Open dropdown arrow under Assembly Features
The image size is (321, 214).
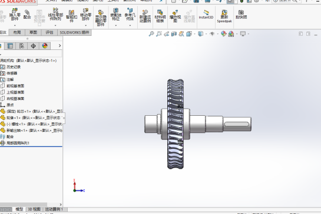[x=115, y=25]
